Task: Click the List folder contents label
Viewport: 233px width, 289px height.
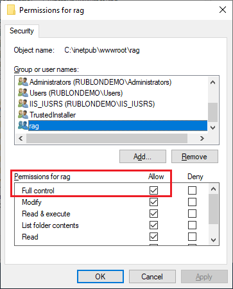Action: click(x=50, y=225)
